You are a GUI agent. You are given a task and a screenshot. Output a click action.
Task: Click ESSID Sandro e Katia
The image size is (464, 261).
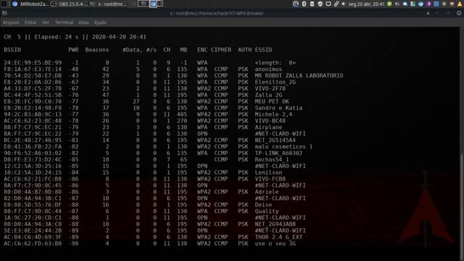click(x=278, y=108)
